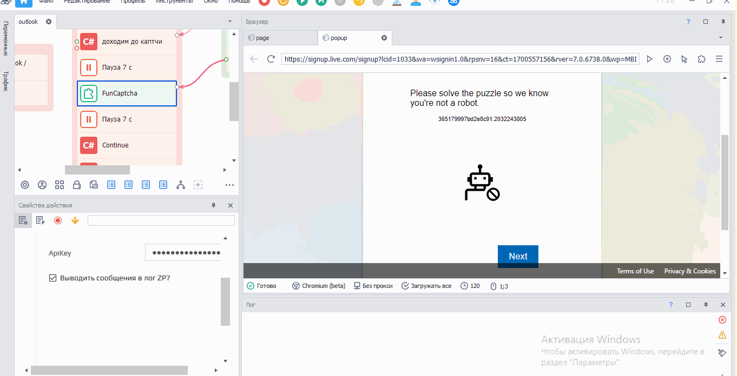Pin the Свойства действия panel
Image resolution: width=737 pixels, height=376 pixels.
tap(213, 205)
